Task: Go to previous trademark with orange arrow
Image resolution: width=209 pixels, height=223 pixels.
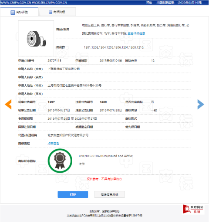Action: click(x=8, y=104)
